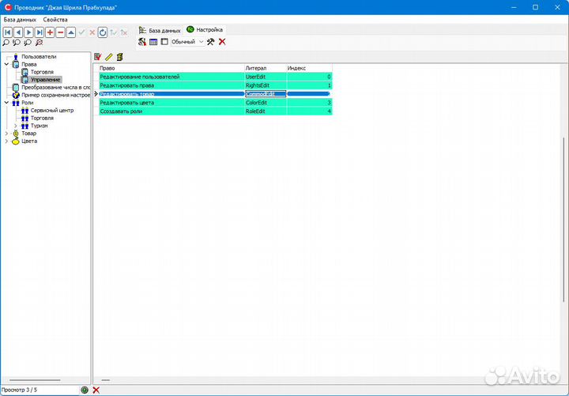The width and height of the screenshot is (569, 396).
Task: Select Торговля under Права
Action: click(42, 72)
